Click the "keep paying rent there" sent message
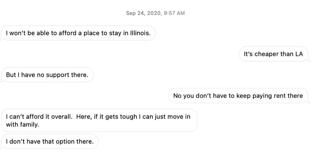 click(x=238, y=96)
